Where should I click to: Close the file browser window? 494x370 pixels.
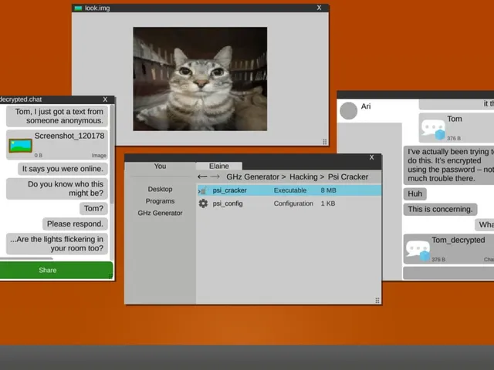tap(372, 157)
